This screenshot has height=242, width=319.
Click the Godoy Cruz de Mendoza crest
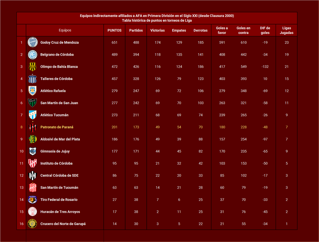click(33, 42)
